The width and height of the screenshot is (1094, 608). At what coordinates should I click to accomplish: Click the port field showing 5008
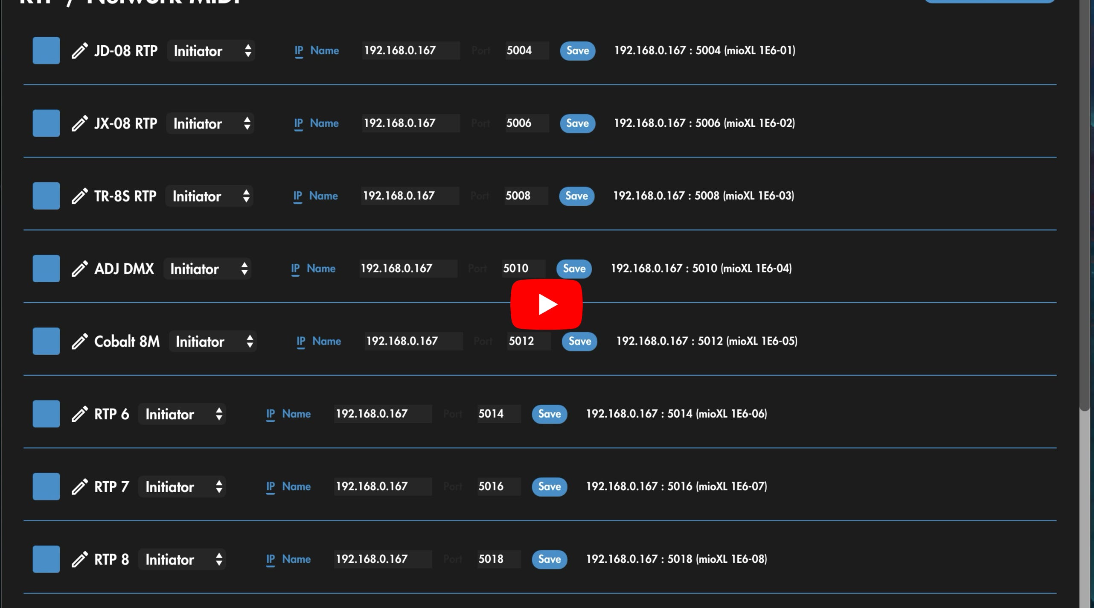coord(526,196)
